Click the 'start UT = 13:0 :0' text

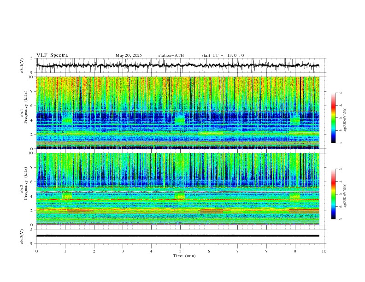223,55
